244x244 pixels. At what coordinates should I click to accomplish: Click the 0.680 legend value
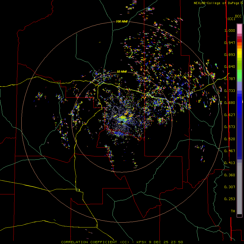coord(230,103)
